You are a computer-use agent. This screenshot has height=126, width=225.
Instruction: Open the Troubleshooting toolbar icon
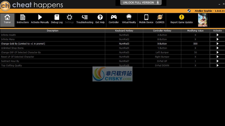(x=85, y=17)
